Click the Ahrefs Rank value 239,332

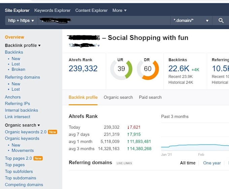83,68
